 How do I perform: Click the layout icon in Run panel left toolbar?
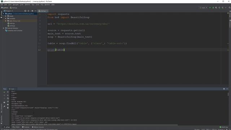(4, 103)
